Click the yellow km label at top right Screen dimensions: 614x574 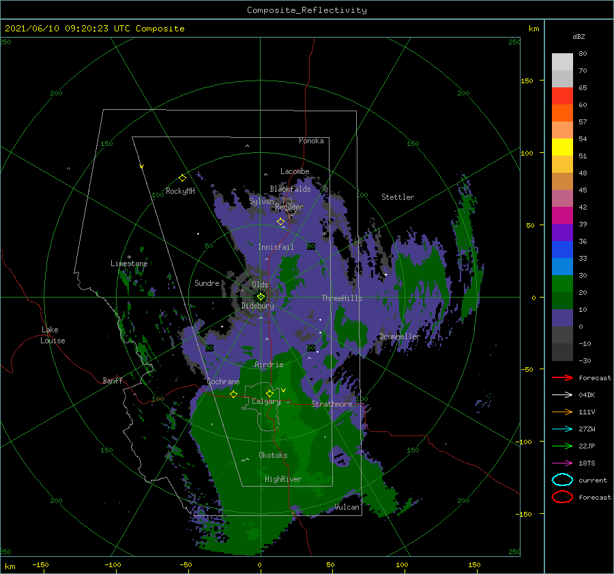(534, 29)
